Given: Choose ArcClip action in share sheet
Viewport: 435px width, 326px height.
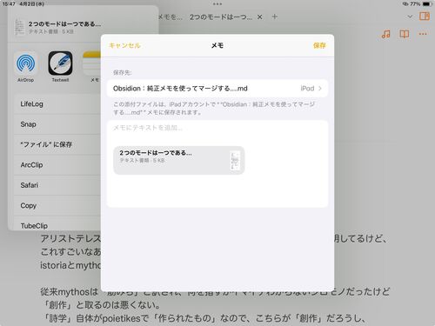Looking at the screenshot, I should coord(57,165).
